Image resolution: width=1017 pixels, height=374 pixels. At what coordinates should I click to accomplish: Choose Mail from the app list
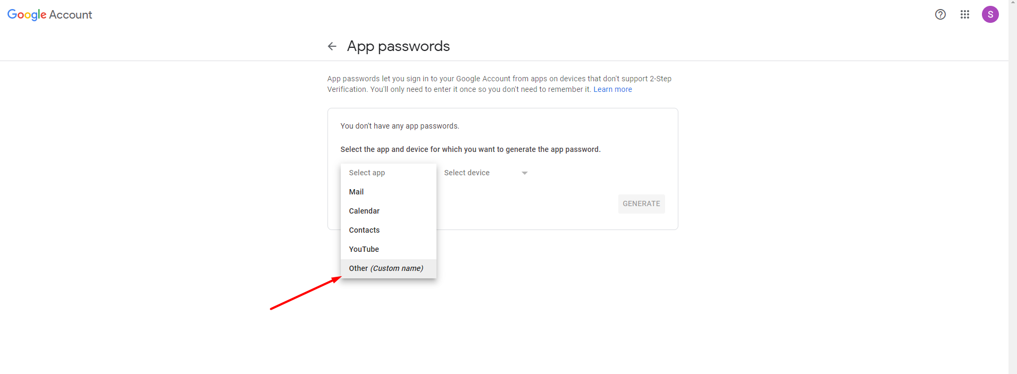click(356, 192)
